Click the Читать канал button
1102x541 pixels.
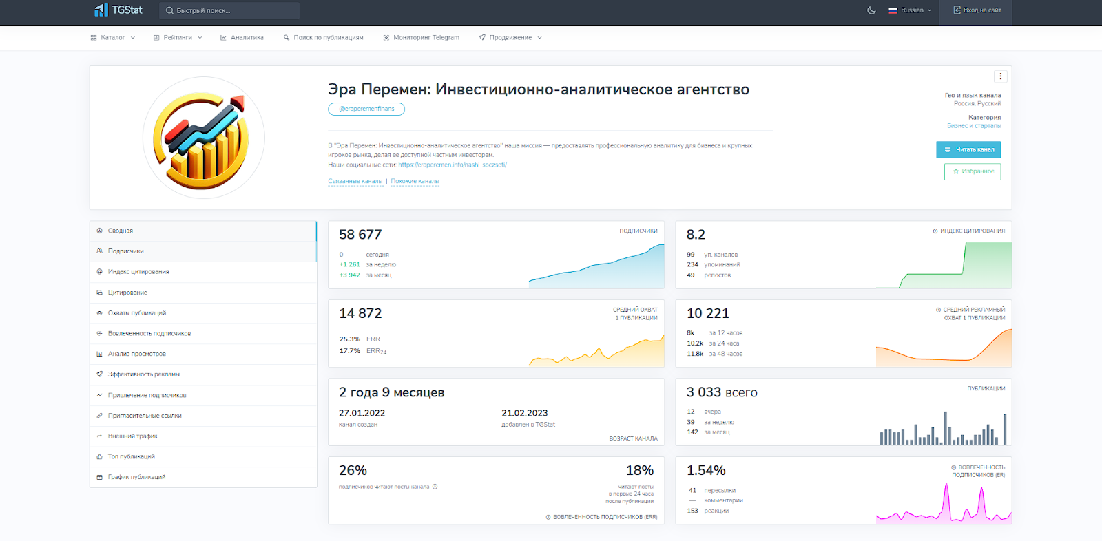[968, 149]
